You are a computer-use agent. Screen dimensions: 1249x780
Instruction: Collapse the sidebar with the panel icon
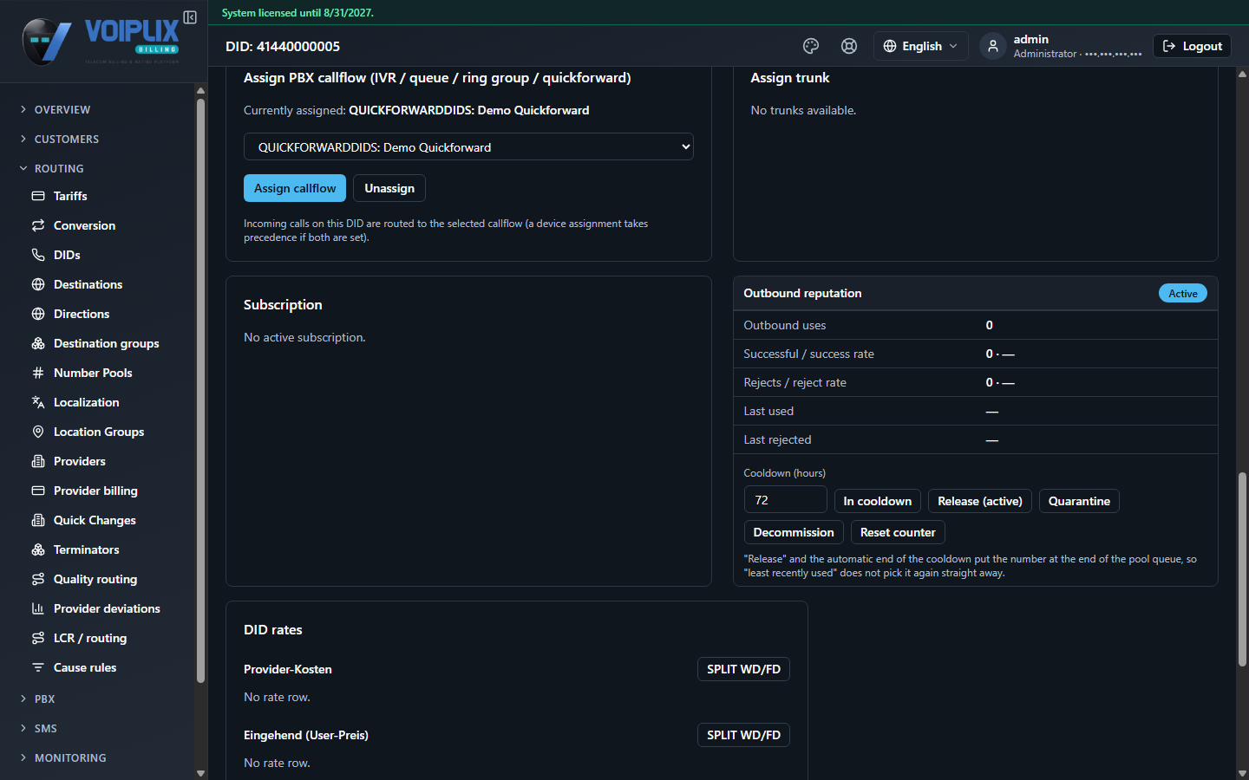tap(190, 17)
